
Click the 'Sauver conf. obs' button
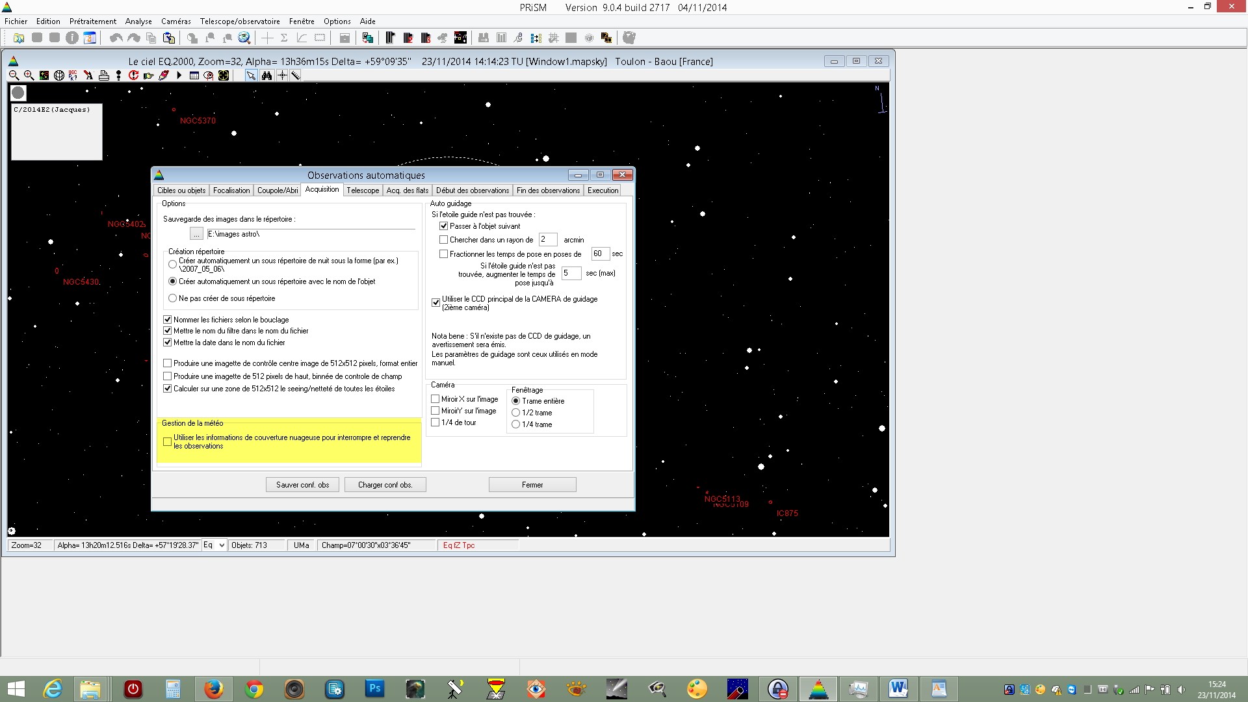pos(302,485)
